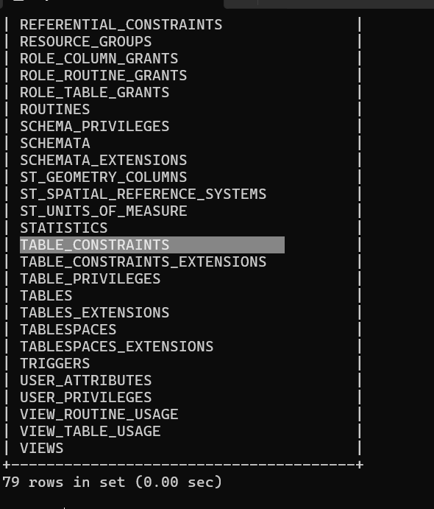Click the TABLES entry
Image resolution: width=434 pixels, height=509 pixels.
tap(46, 295)
